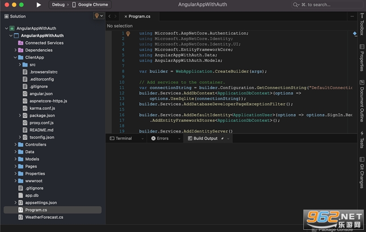Open the Tests side panel
Viewport: 366px width, 232px height.
[362, 139]
